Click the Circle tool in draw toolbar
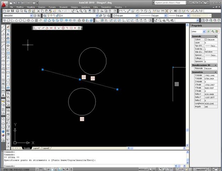 pyautogui.click(x=3, y=50)
